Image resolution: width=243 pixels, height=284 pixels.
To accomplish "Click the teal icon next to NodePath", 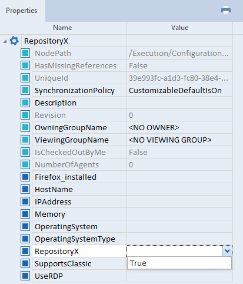I will coord(25,53).
